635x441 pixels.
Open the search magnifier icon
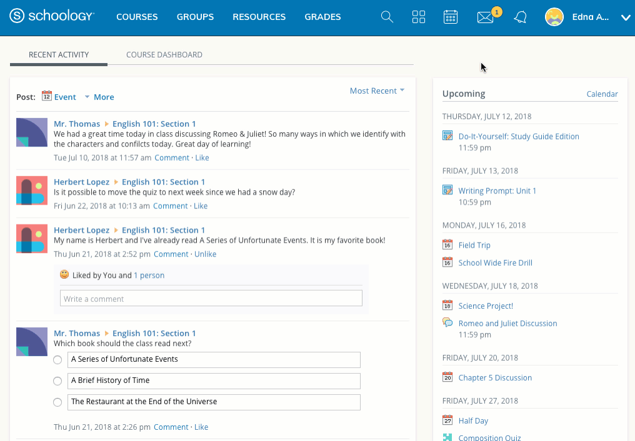(387, 17)
